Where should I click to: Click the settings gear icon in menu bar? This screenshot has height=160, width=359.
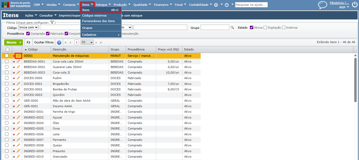(216, 5)
